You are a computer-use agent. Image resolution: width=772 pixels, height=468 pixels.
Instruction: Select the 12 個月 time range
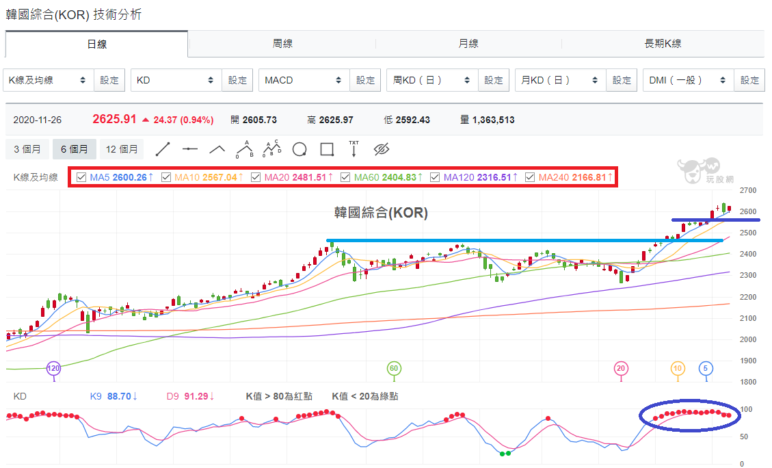122,149
